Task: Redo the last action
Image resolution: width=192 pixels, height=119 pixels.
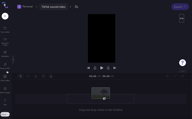Action: click(28, 76)
